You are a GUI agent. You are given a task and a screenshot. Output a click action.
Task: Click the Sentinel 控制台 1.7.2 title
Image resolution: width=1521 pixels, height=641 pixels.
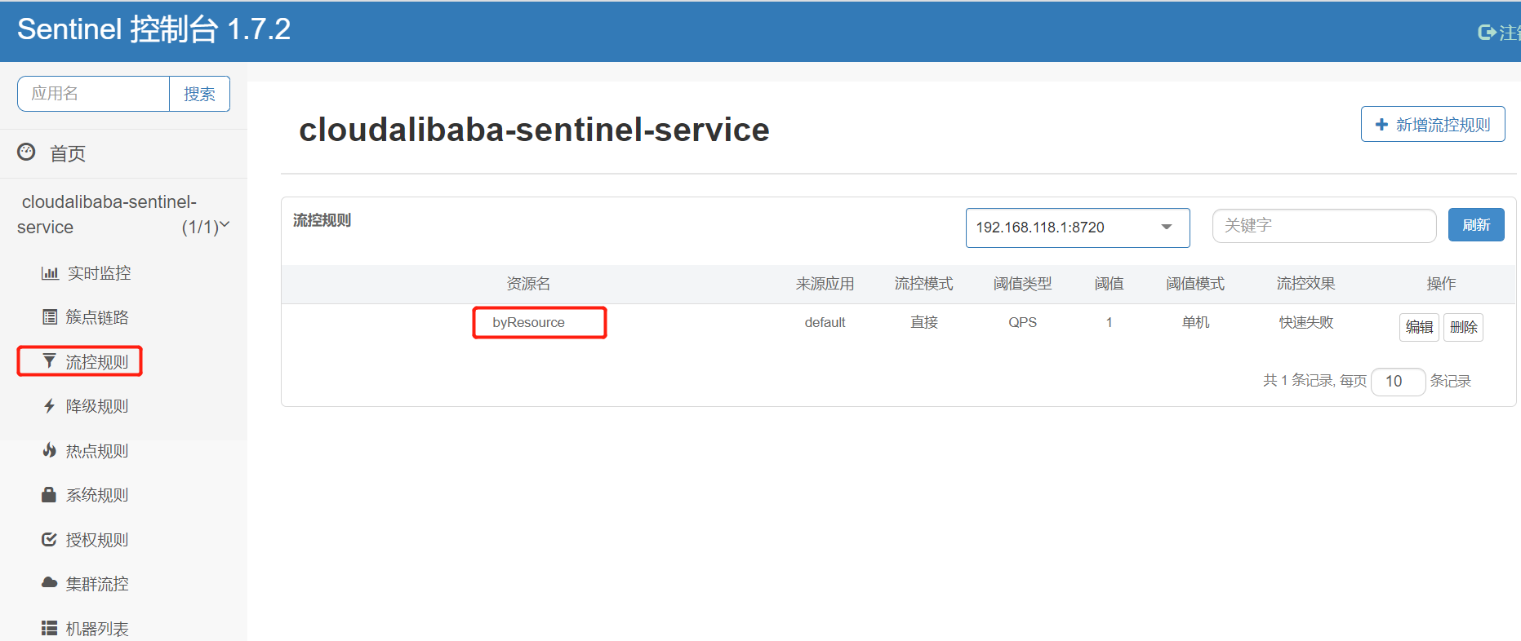pos(153,29)
